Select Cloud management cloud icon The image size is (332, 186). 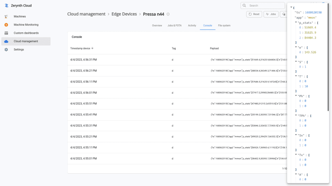point(6,42)
